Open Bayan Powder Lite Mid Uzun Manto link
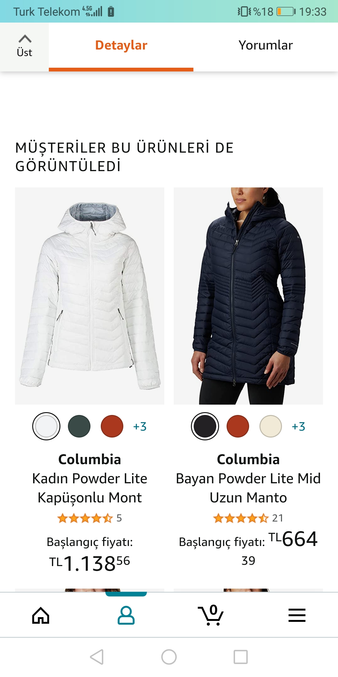 [x=248, y=488]
